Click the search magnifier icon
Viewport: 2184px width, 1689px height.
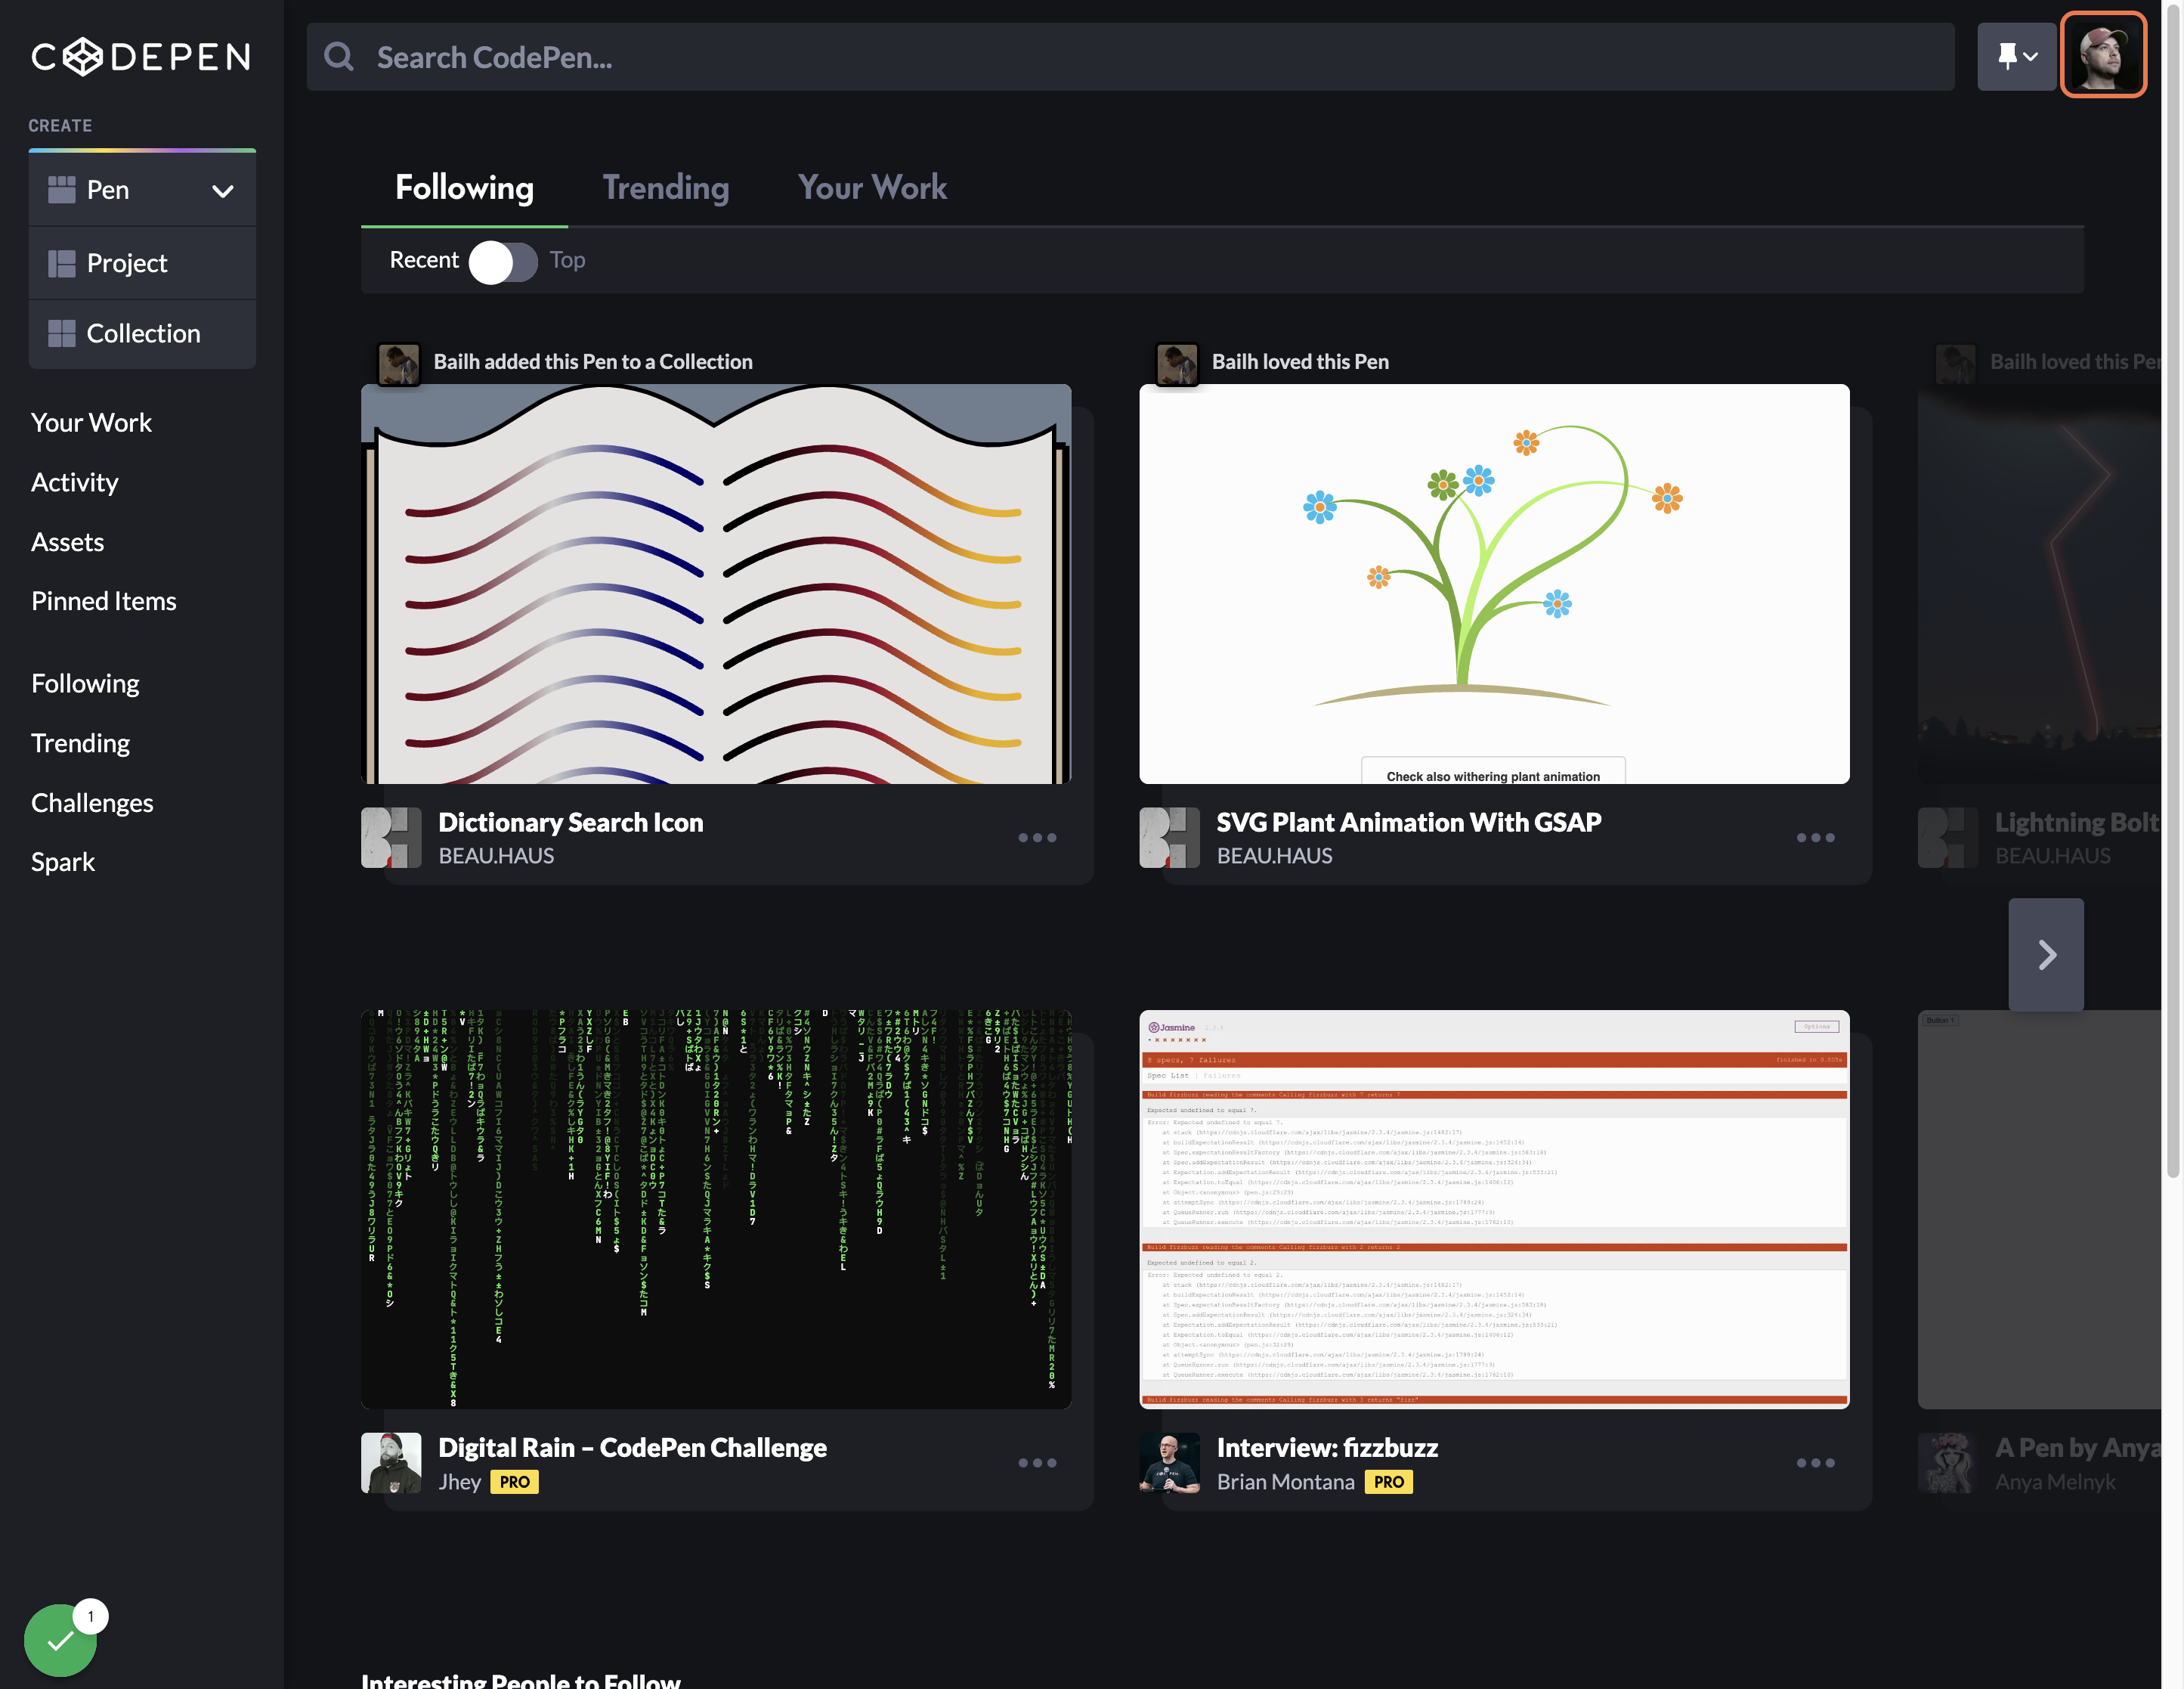(339, 57)
